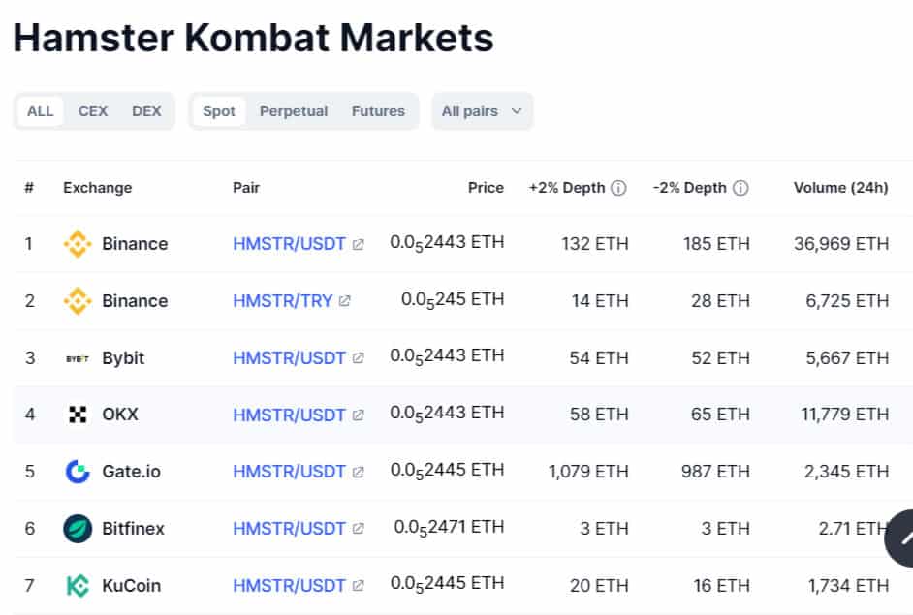Image resolution: width=913 pixels, height=615 pixels.
Task: Select the ALL exchanges tab
Action: tap(40, 111)
